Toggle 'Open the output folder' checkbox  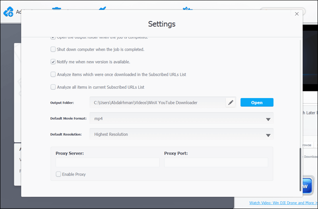tap(53, 38)
